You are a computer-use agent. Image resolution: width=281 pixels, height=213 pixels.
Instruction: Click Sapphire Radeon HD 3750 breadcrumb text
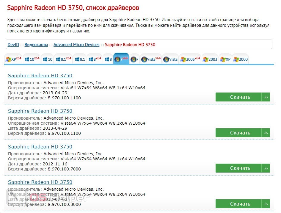point(130,45)
